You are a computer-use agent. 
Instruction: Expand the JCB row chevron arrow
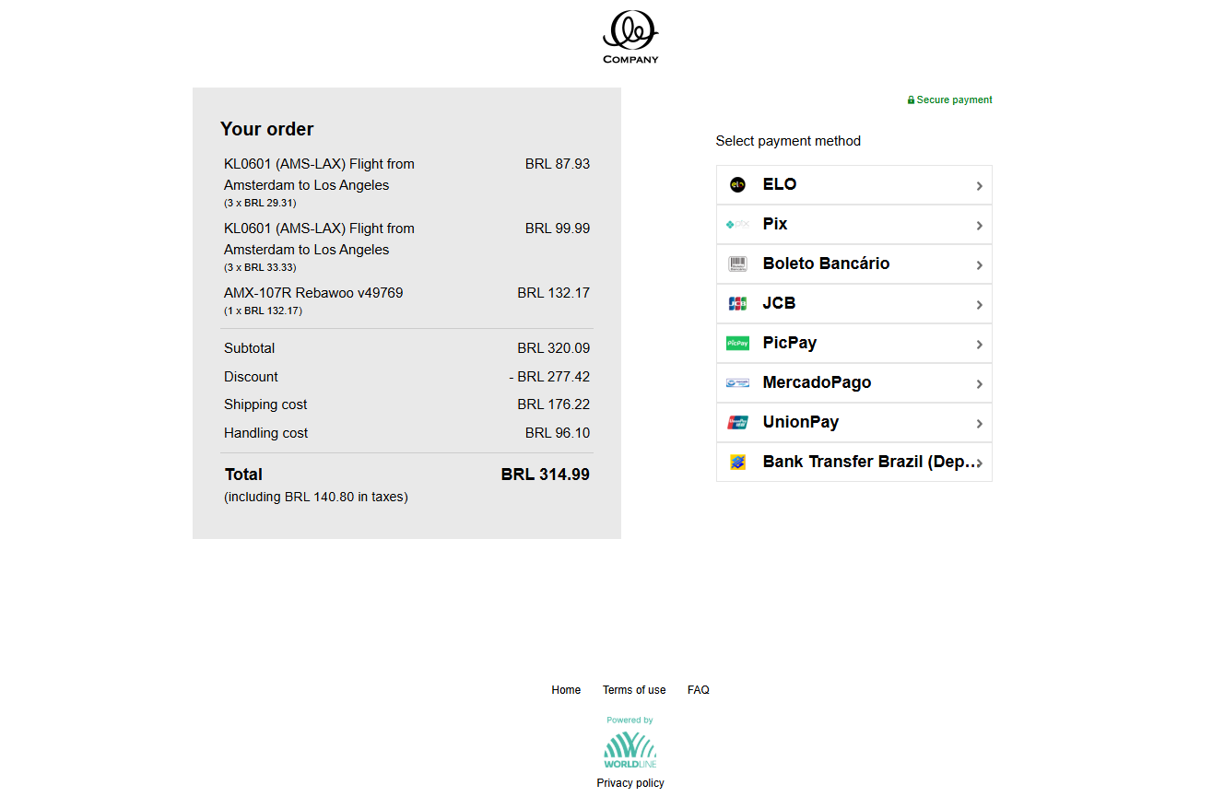point(979,303)
